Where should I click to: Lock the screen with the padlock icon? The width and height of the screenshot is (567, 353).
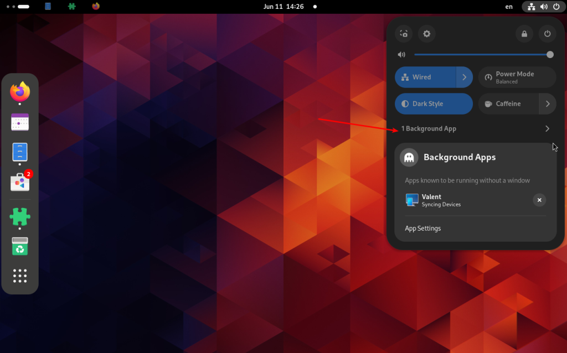coord(524,34)
